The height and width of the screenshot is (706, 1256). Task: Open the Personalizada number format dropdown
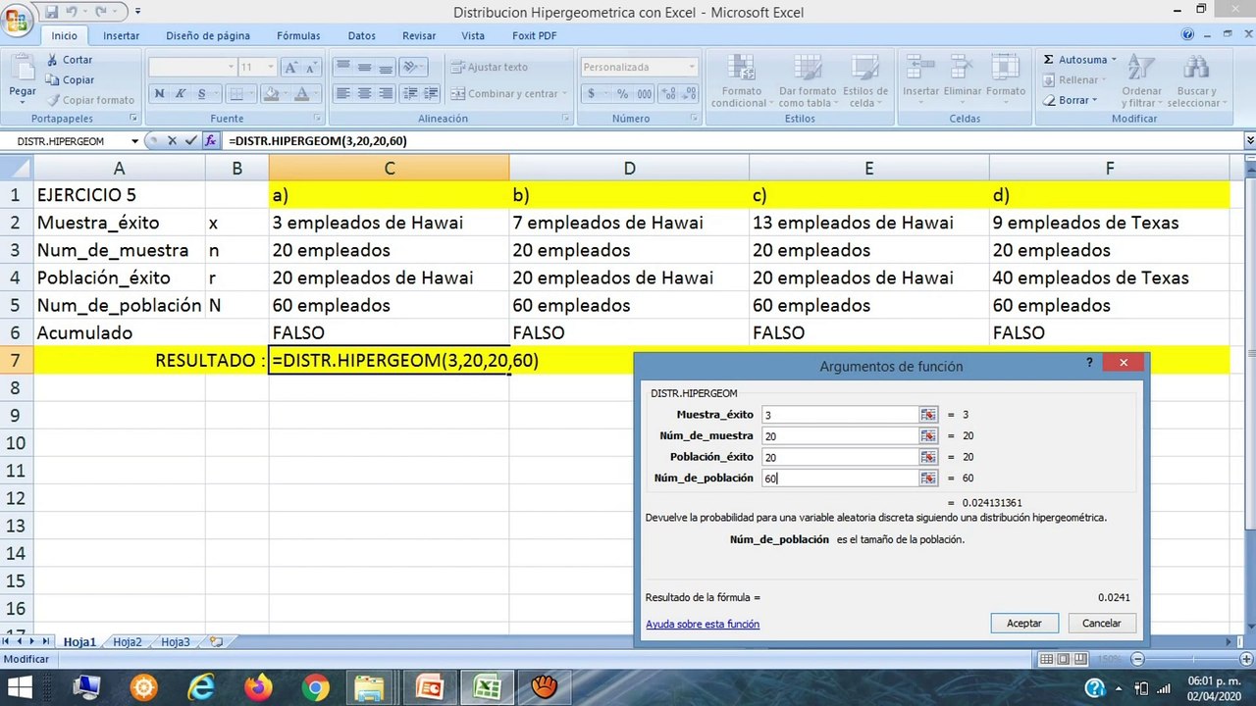coord(692,68)
